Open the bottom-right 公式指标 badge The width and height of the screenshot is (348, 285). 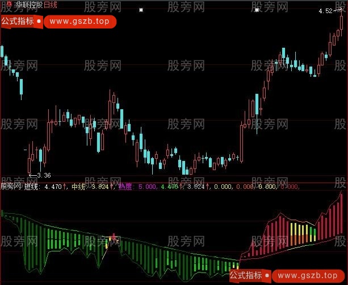(248, 275)
